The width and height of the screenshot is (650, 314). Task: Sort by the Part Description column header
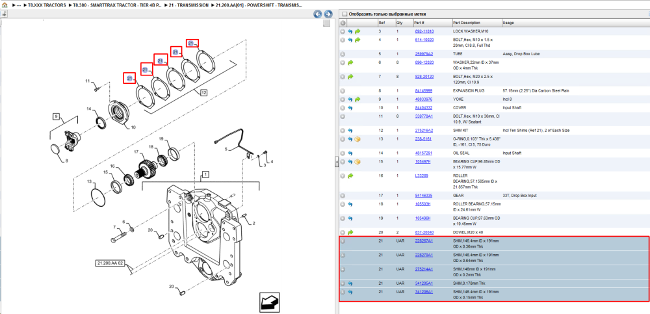tap(467, 23)
